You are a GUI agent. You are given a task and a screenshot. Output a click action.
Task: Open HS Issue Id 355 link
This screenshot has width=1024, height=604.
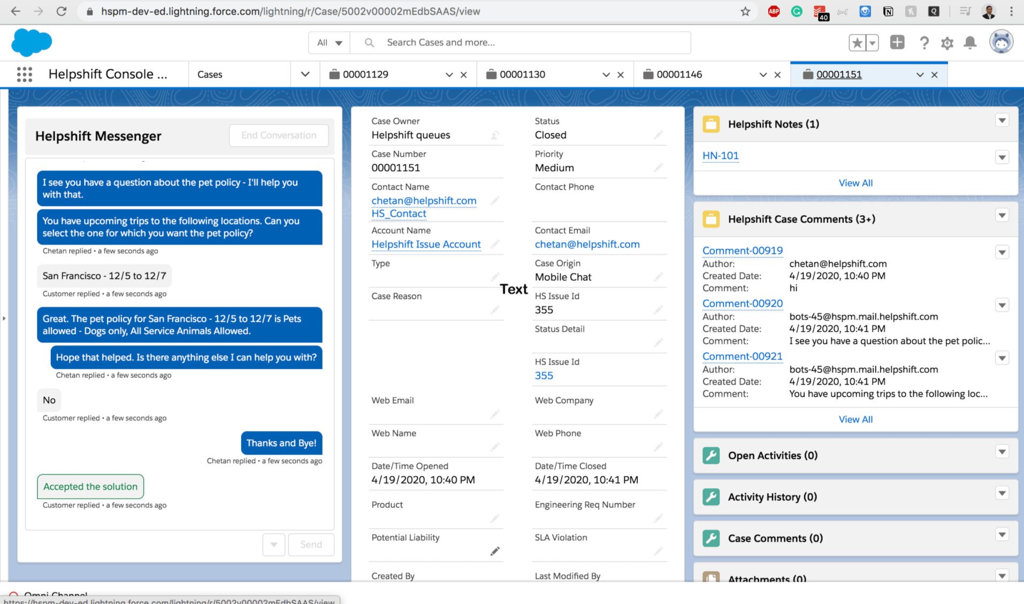click(x=544, y=376)
